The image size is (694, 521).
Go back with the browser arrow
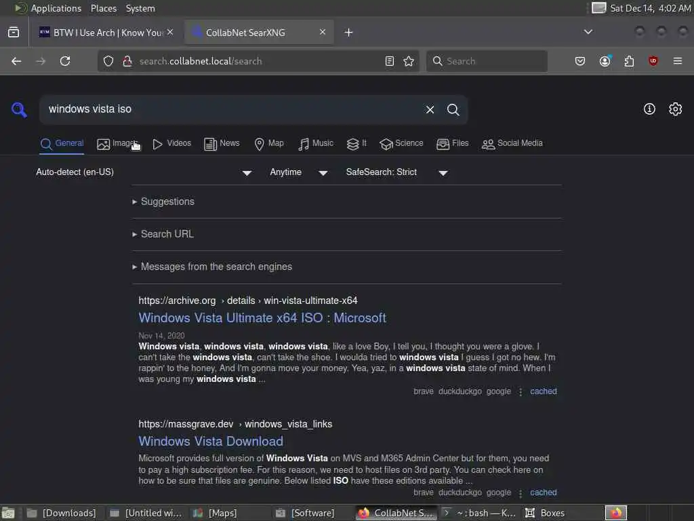pos(16,61)
